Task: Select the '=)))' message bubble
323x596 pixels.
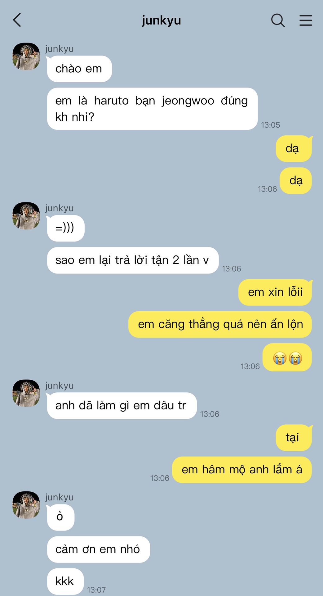Action: pyautogui.click(x=65, y=228)
